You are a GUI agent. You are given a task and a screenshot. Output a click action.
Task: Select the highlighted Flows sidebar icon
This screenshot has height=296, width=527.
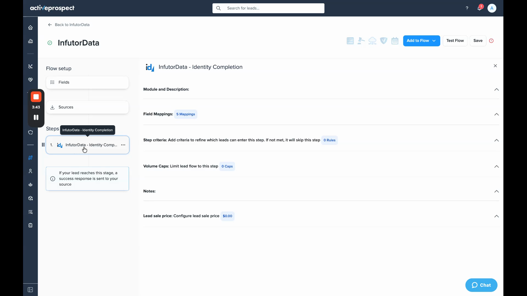[x=30, y=158]
